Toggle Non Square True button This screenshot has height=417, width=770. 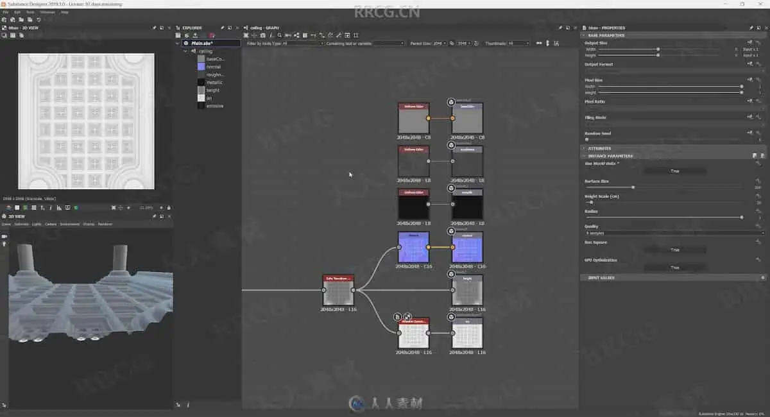[674, 250]
